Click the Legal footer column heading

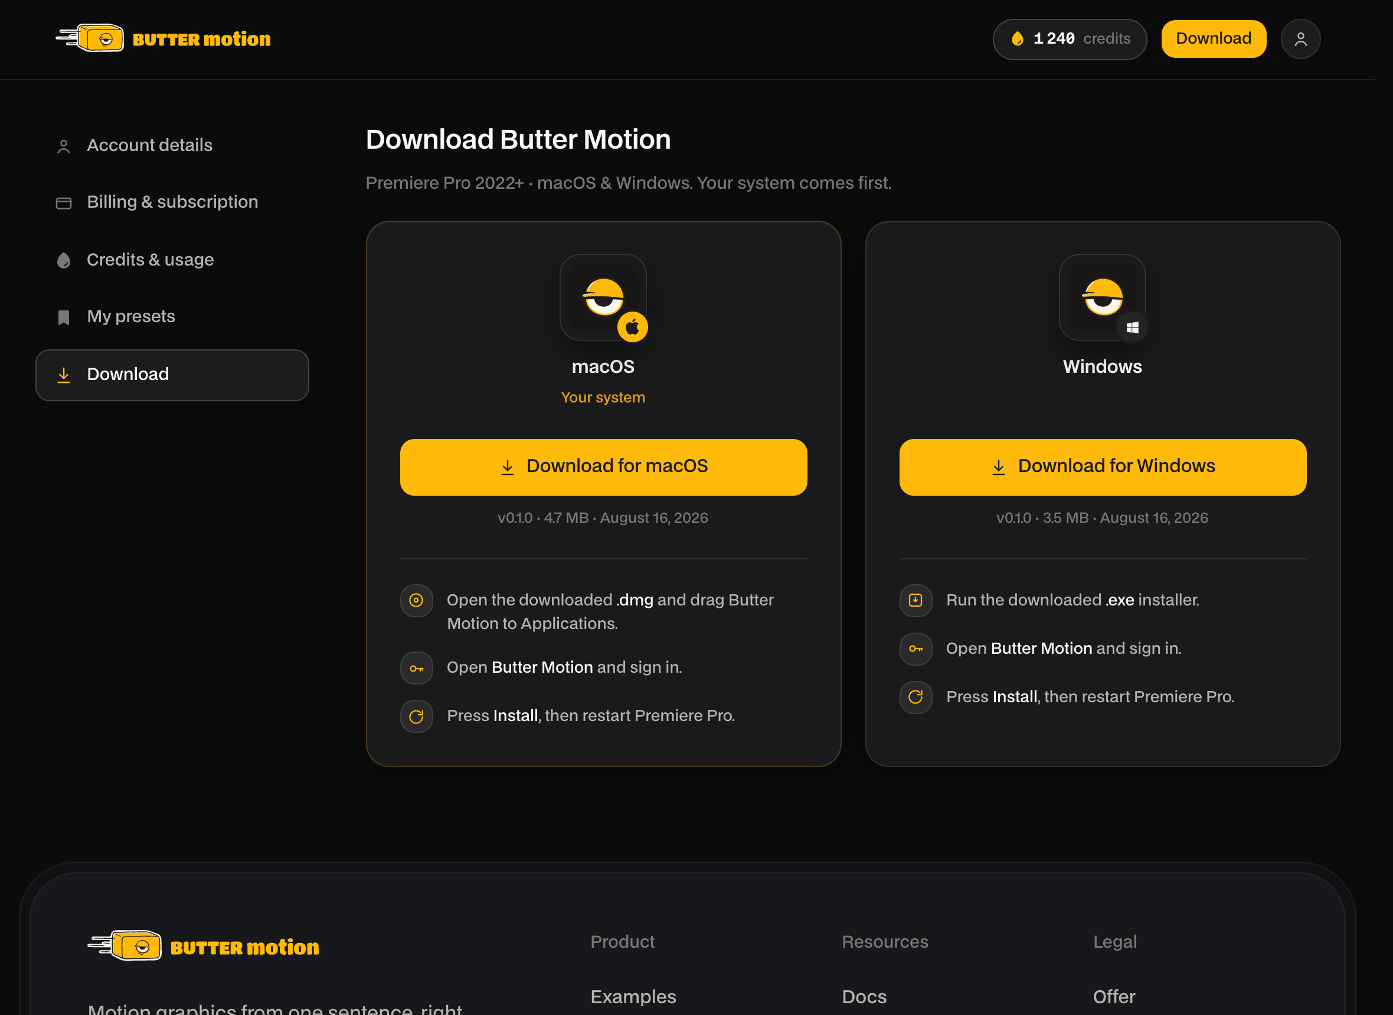click(x=1114, y=942)
